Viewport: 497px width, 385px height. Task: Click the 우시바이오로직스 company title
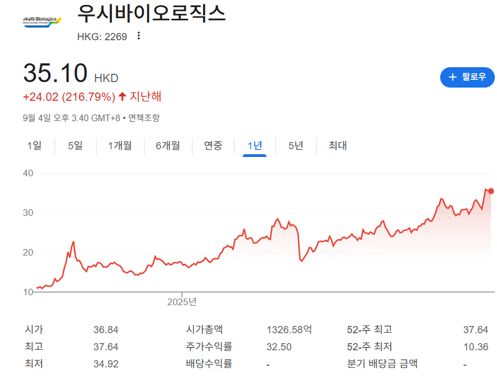tap(152, 14)
